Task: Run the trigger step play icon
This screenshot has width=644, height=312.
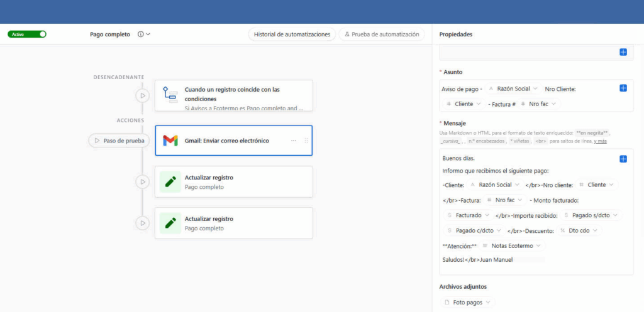Action: click(143, 95)
